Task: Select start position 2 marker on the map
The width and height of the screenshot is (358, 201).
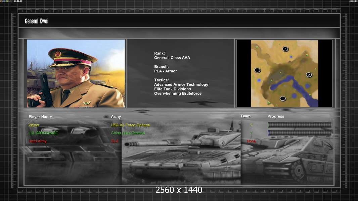Action: 309,75
